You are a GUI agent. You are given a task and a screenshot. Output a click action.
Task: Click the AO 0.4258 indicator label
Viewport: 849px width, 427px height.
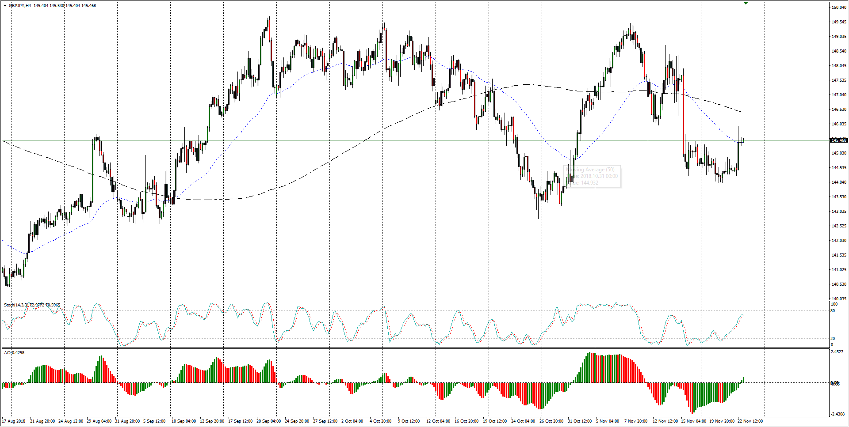[14, 353]
